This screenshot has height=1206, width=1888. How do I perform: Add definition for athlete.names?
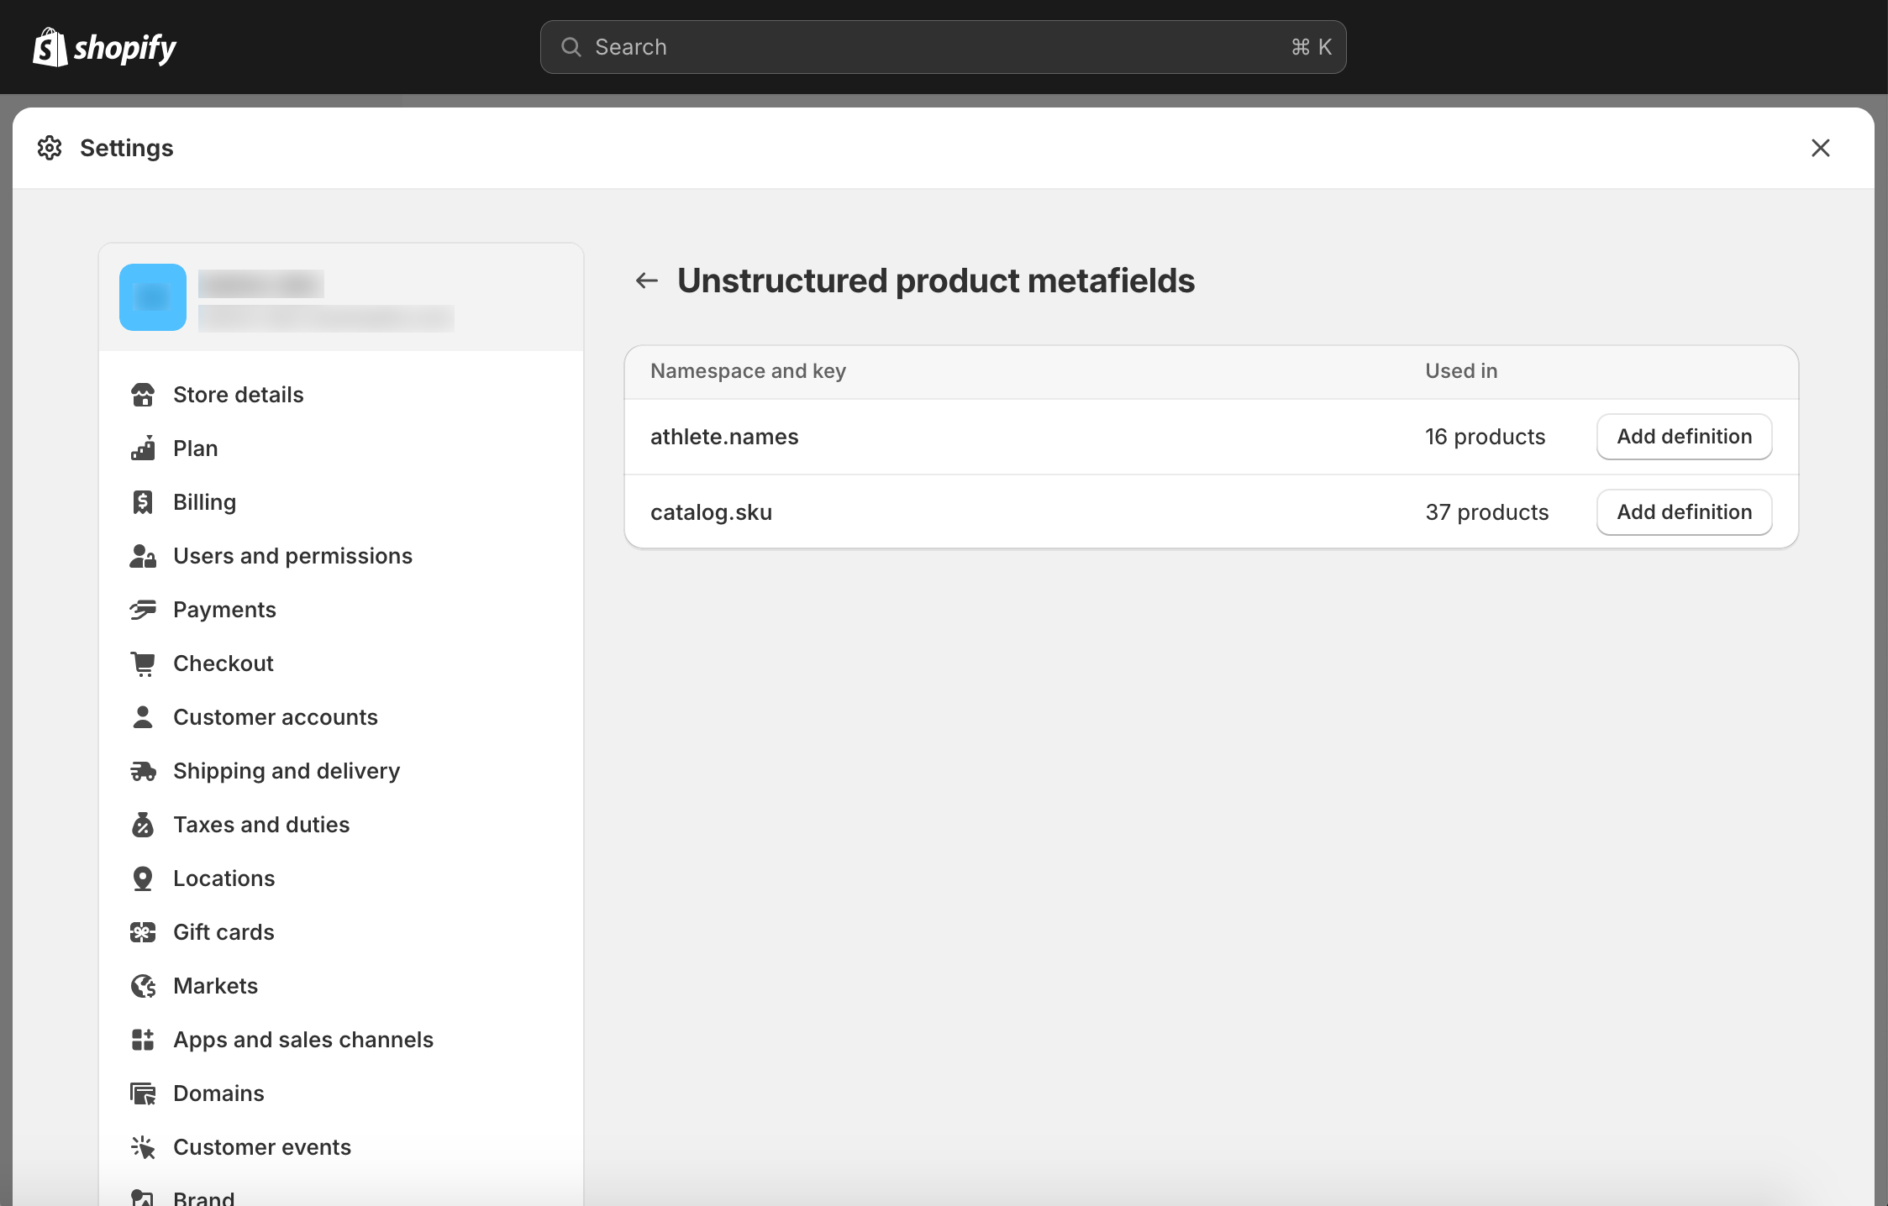pos(1684,437)
